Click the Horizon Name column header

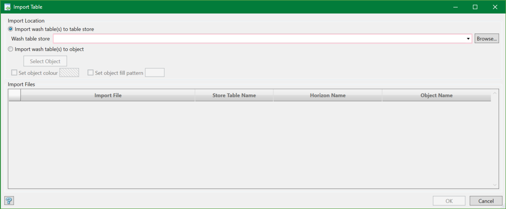point(328,95)
